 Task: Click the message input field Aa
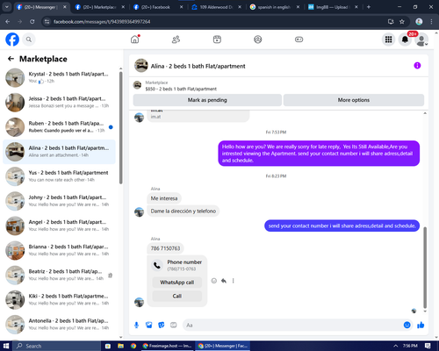coord(292,325)
